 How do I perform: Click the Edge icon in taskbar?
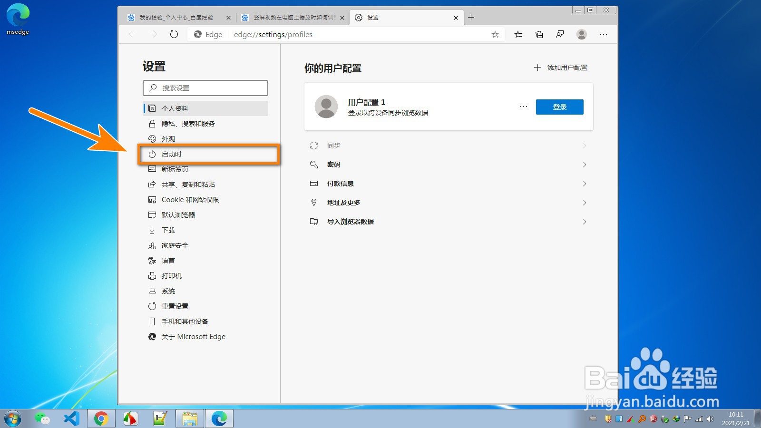pos(219,419)
